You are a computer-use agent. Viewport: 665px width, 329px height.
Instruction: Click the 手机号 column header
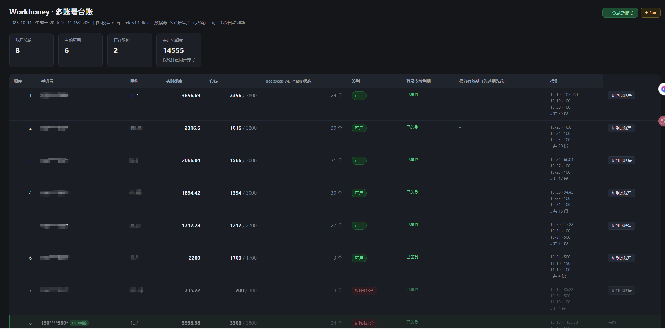click(47, 81)
